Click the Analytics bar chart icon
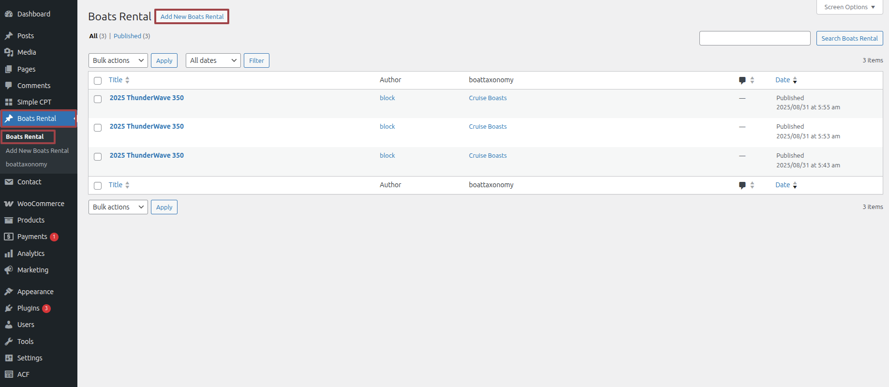 [9, 253]
